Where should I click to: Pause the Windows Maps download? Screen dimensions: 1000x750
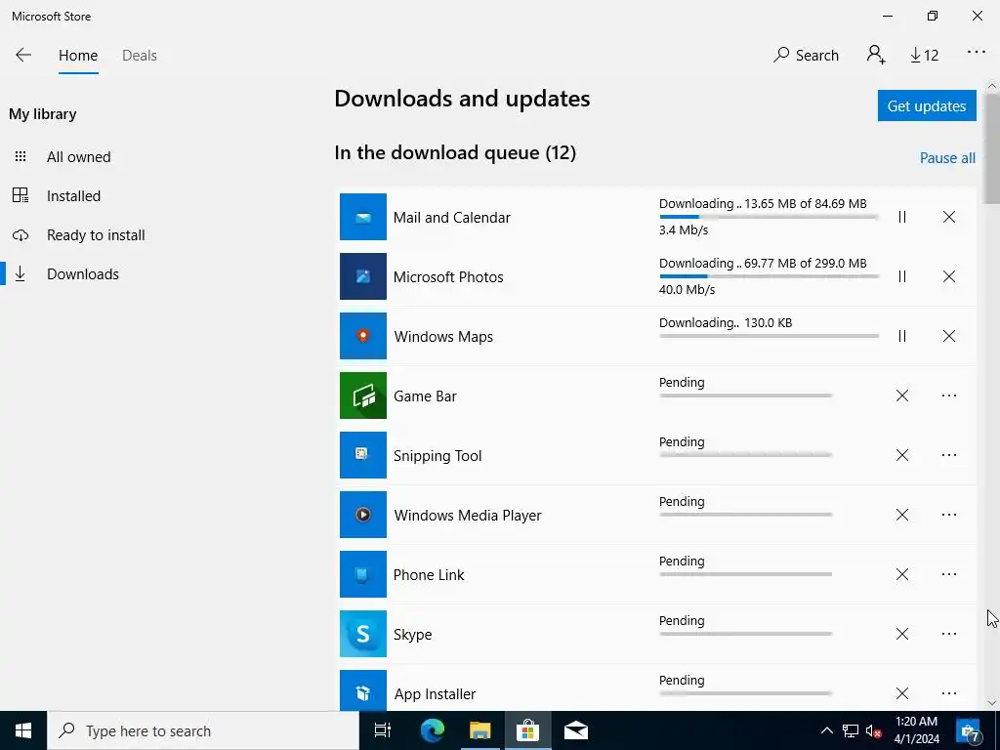pos(901,336)
